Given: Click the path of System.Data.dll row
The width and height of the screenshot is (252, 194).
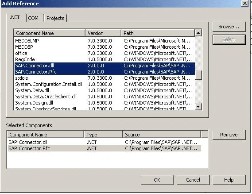Looking at the screenshot, I should pos(158,90).
